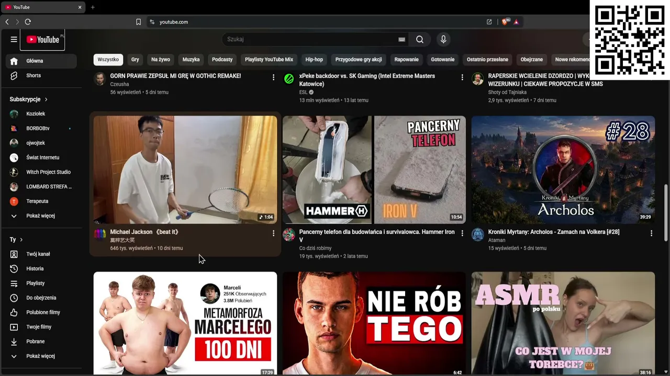Open Pobrane downloads in the sidebar
The width and height of the screenshot is (670, 376).
41,342
